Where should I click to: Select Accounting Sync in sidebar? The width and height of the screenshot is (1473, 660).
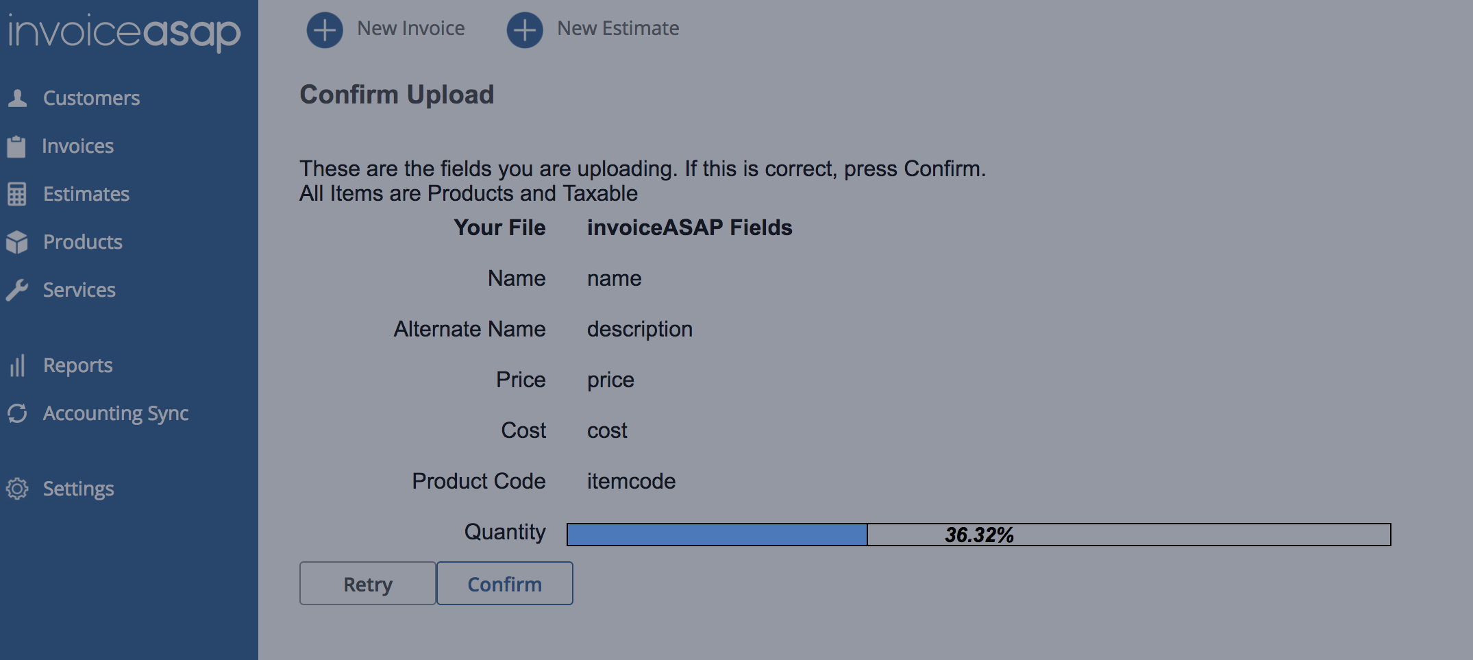(115, 413)
